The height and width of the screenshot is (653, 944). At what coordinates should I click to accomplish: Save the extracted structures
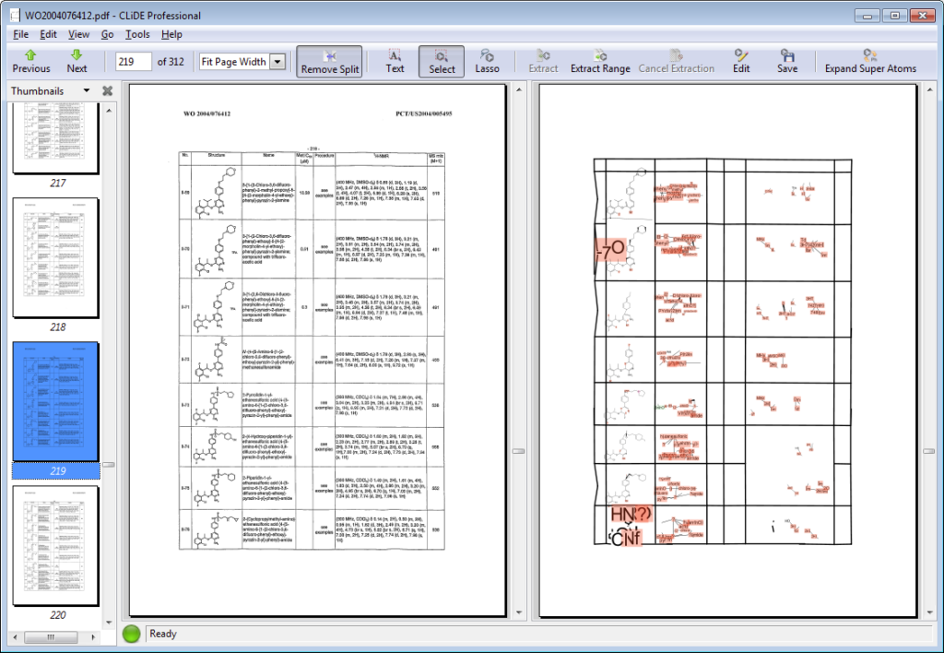[787, 61]
